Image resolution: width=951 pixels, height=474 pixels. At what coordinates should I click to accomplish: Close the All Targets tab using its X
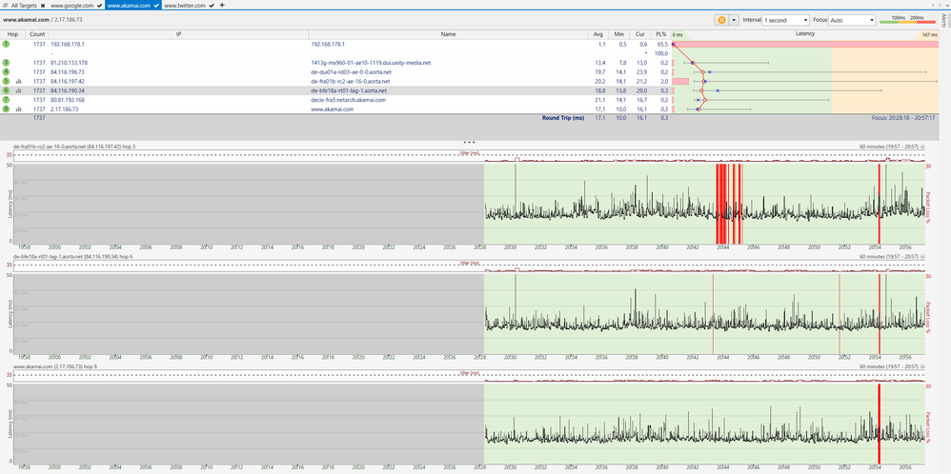(x=42, y=5)
